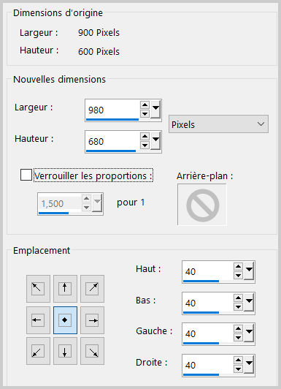
Task: Increase the new Largeur value with up arrow
Action: 145,105
